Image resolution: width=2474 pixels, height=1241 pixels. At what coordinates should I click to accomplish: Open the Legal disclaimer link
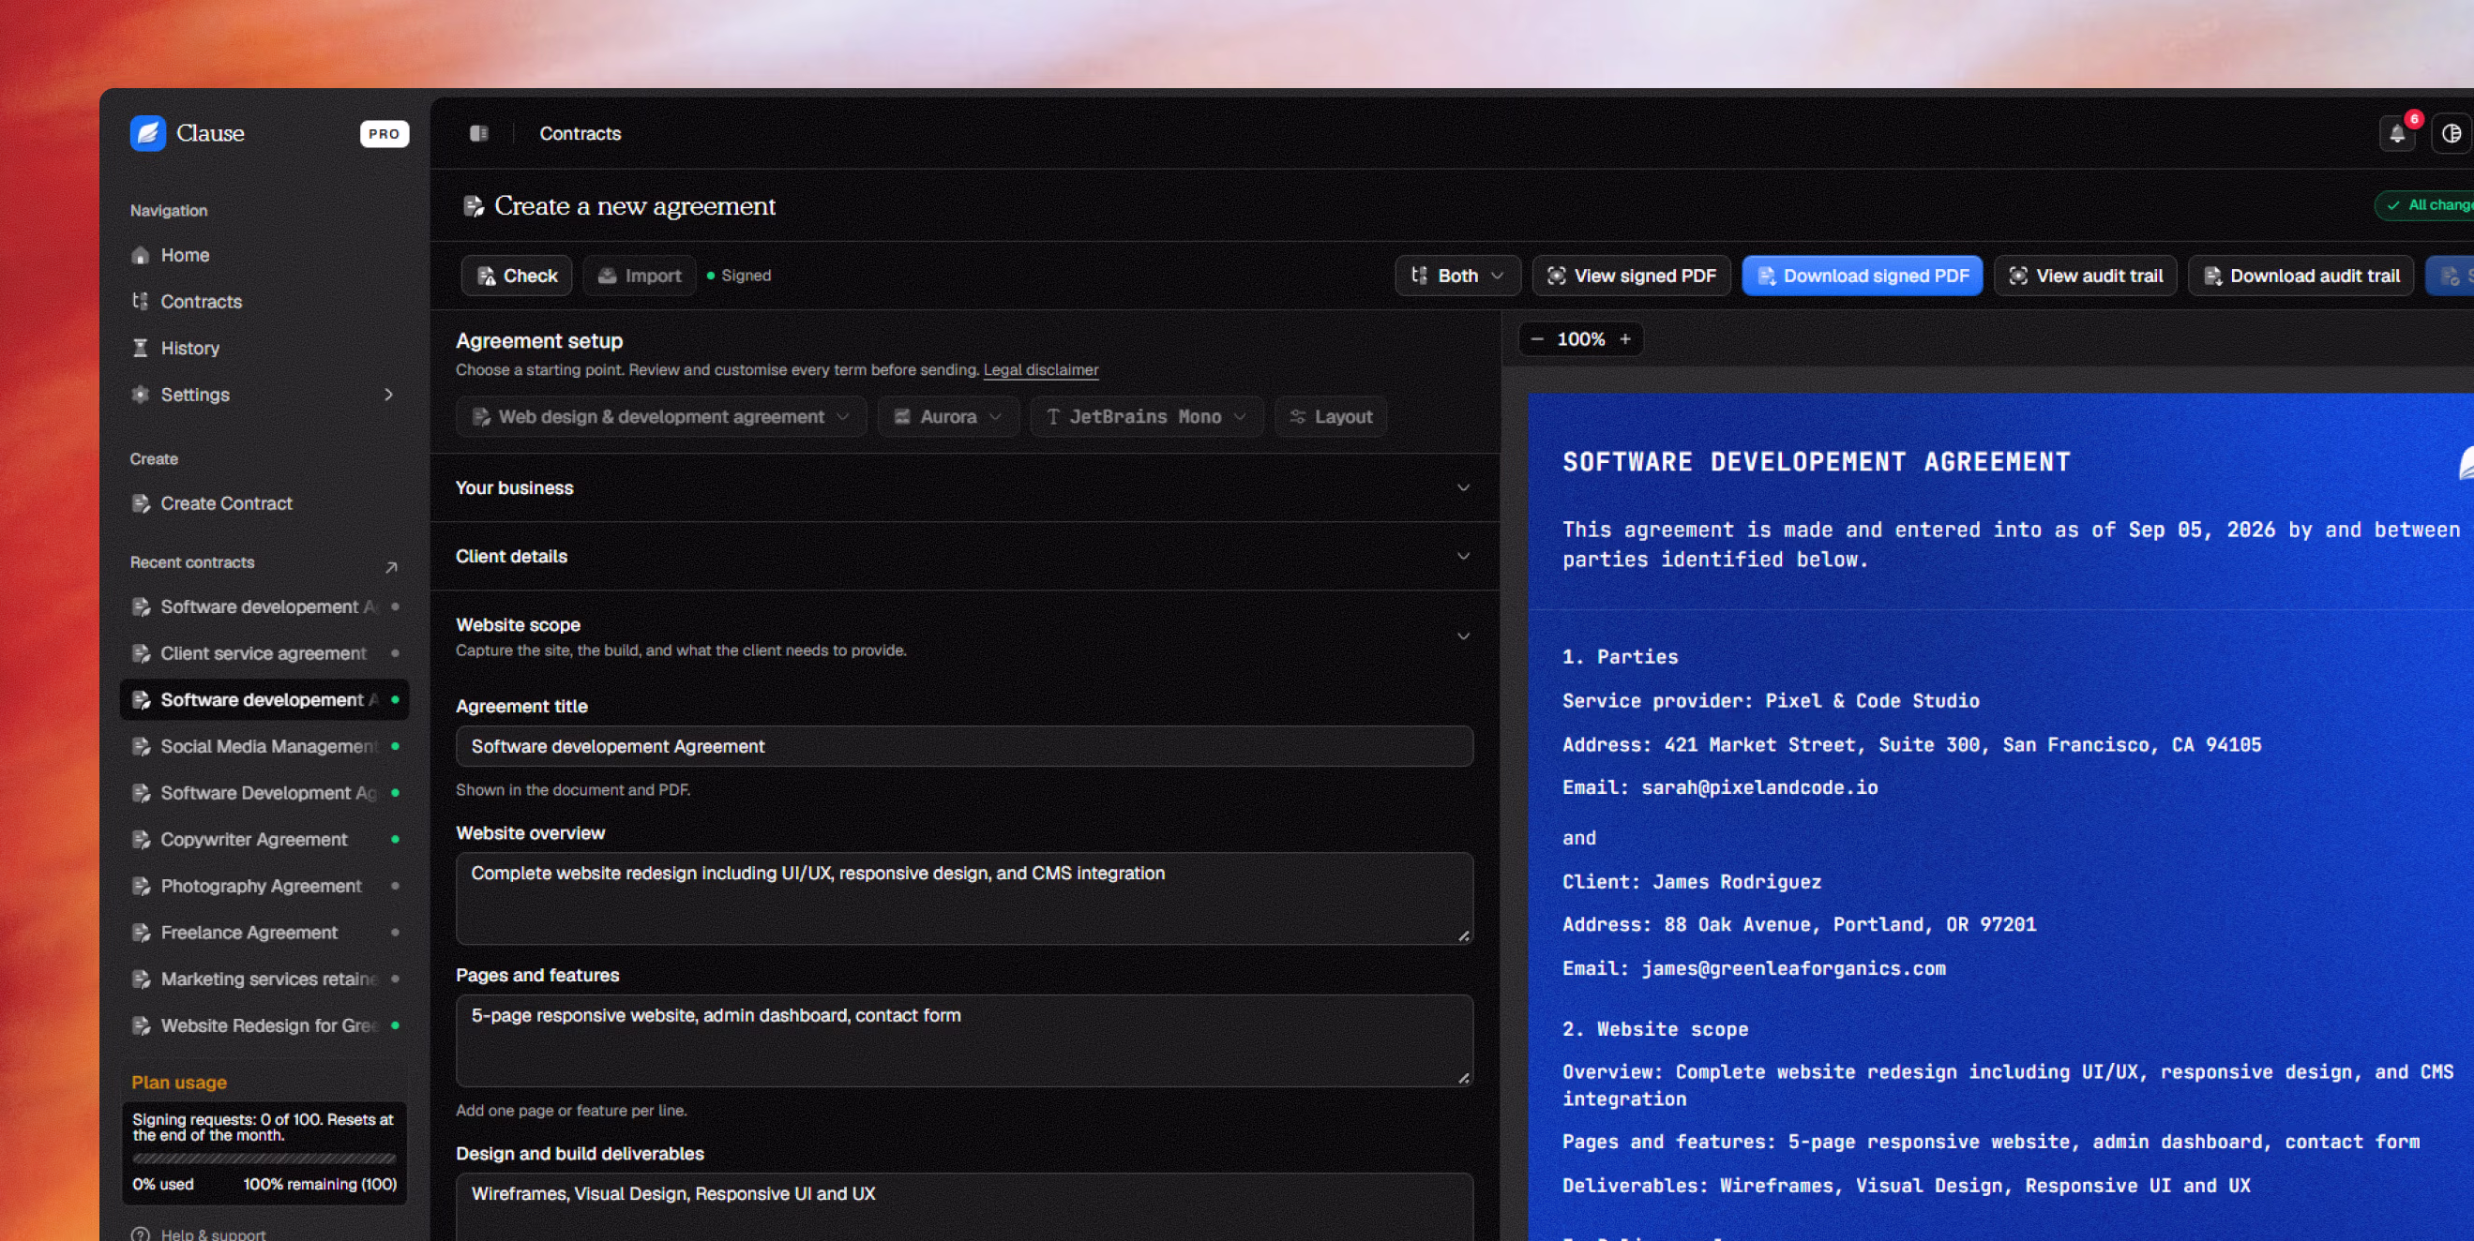click(1040, 370)
